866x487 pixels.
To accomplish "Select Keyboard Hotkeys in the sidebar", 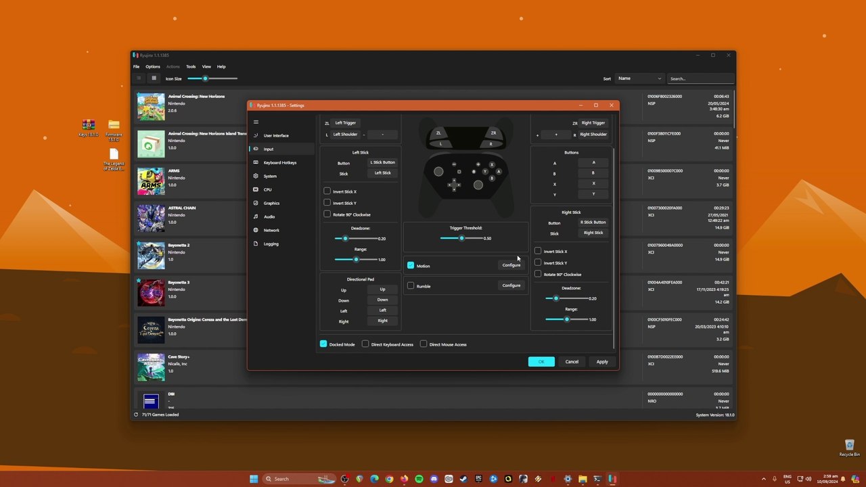I will [x=279, y=162].
